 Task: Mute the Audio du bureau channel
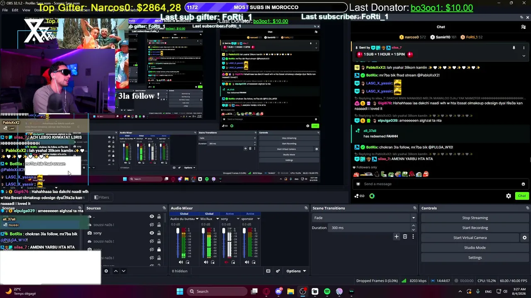180,262
